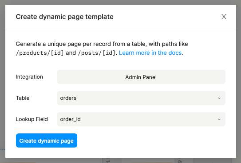The width and height of the screenshot is (241, 163).
Task: Click the 'Table' label
Action: coord(23,98)
